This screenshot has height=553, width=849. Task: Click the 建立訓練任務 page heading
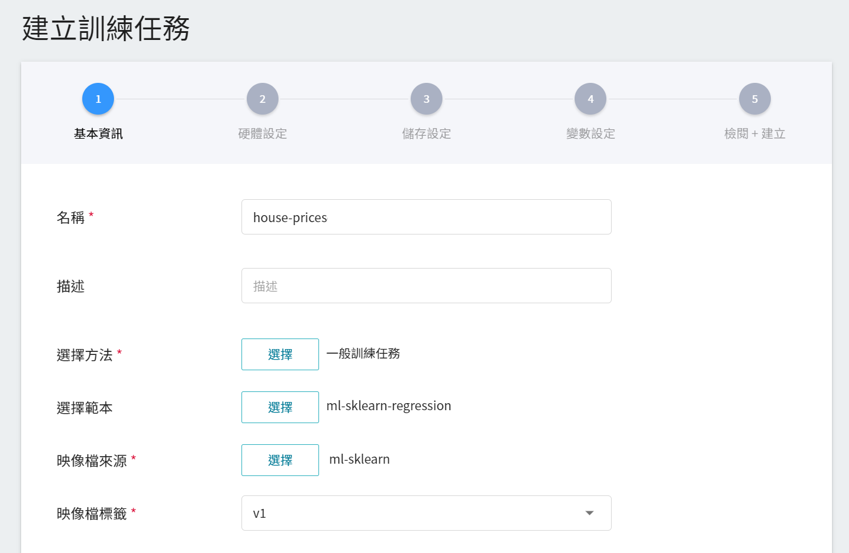(106, 29)
